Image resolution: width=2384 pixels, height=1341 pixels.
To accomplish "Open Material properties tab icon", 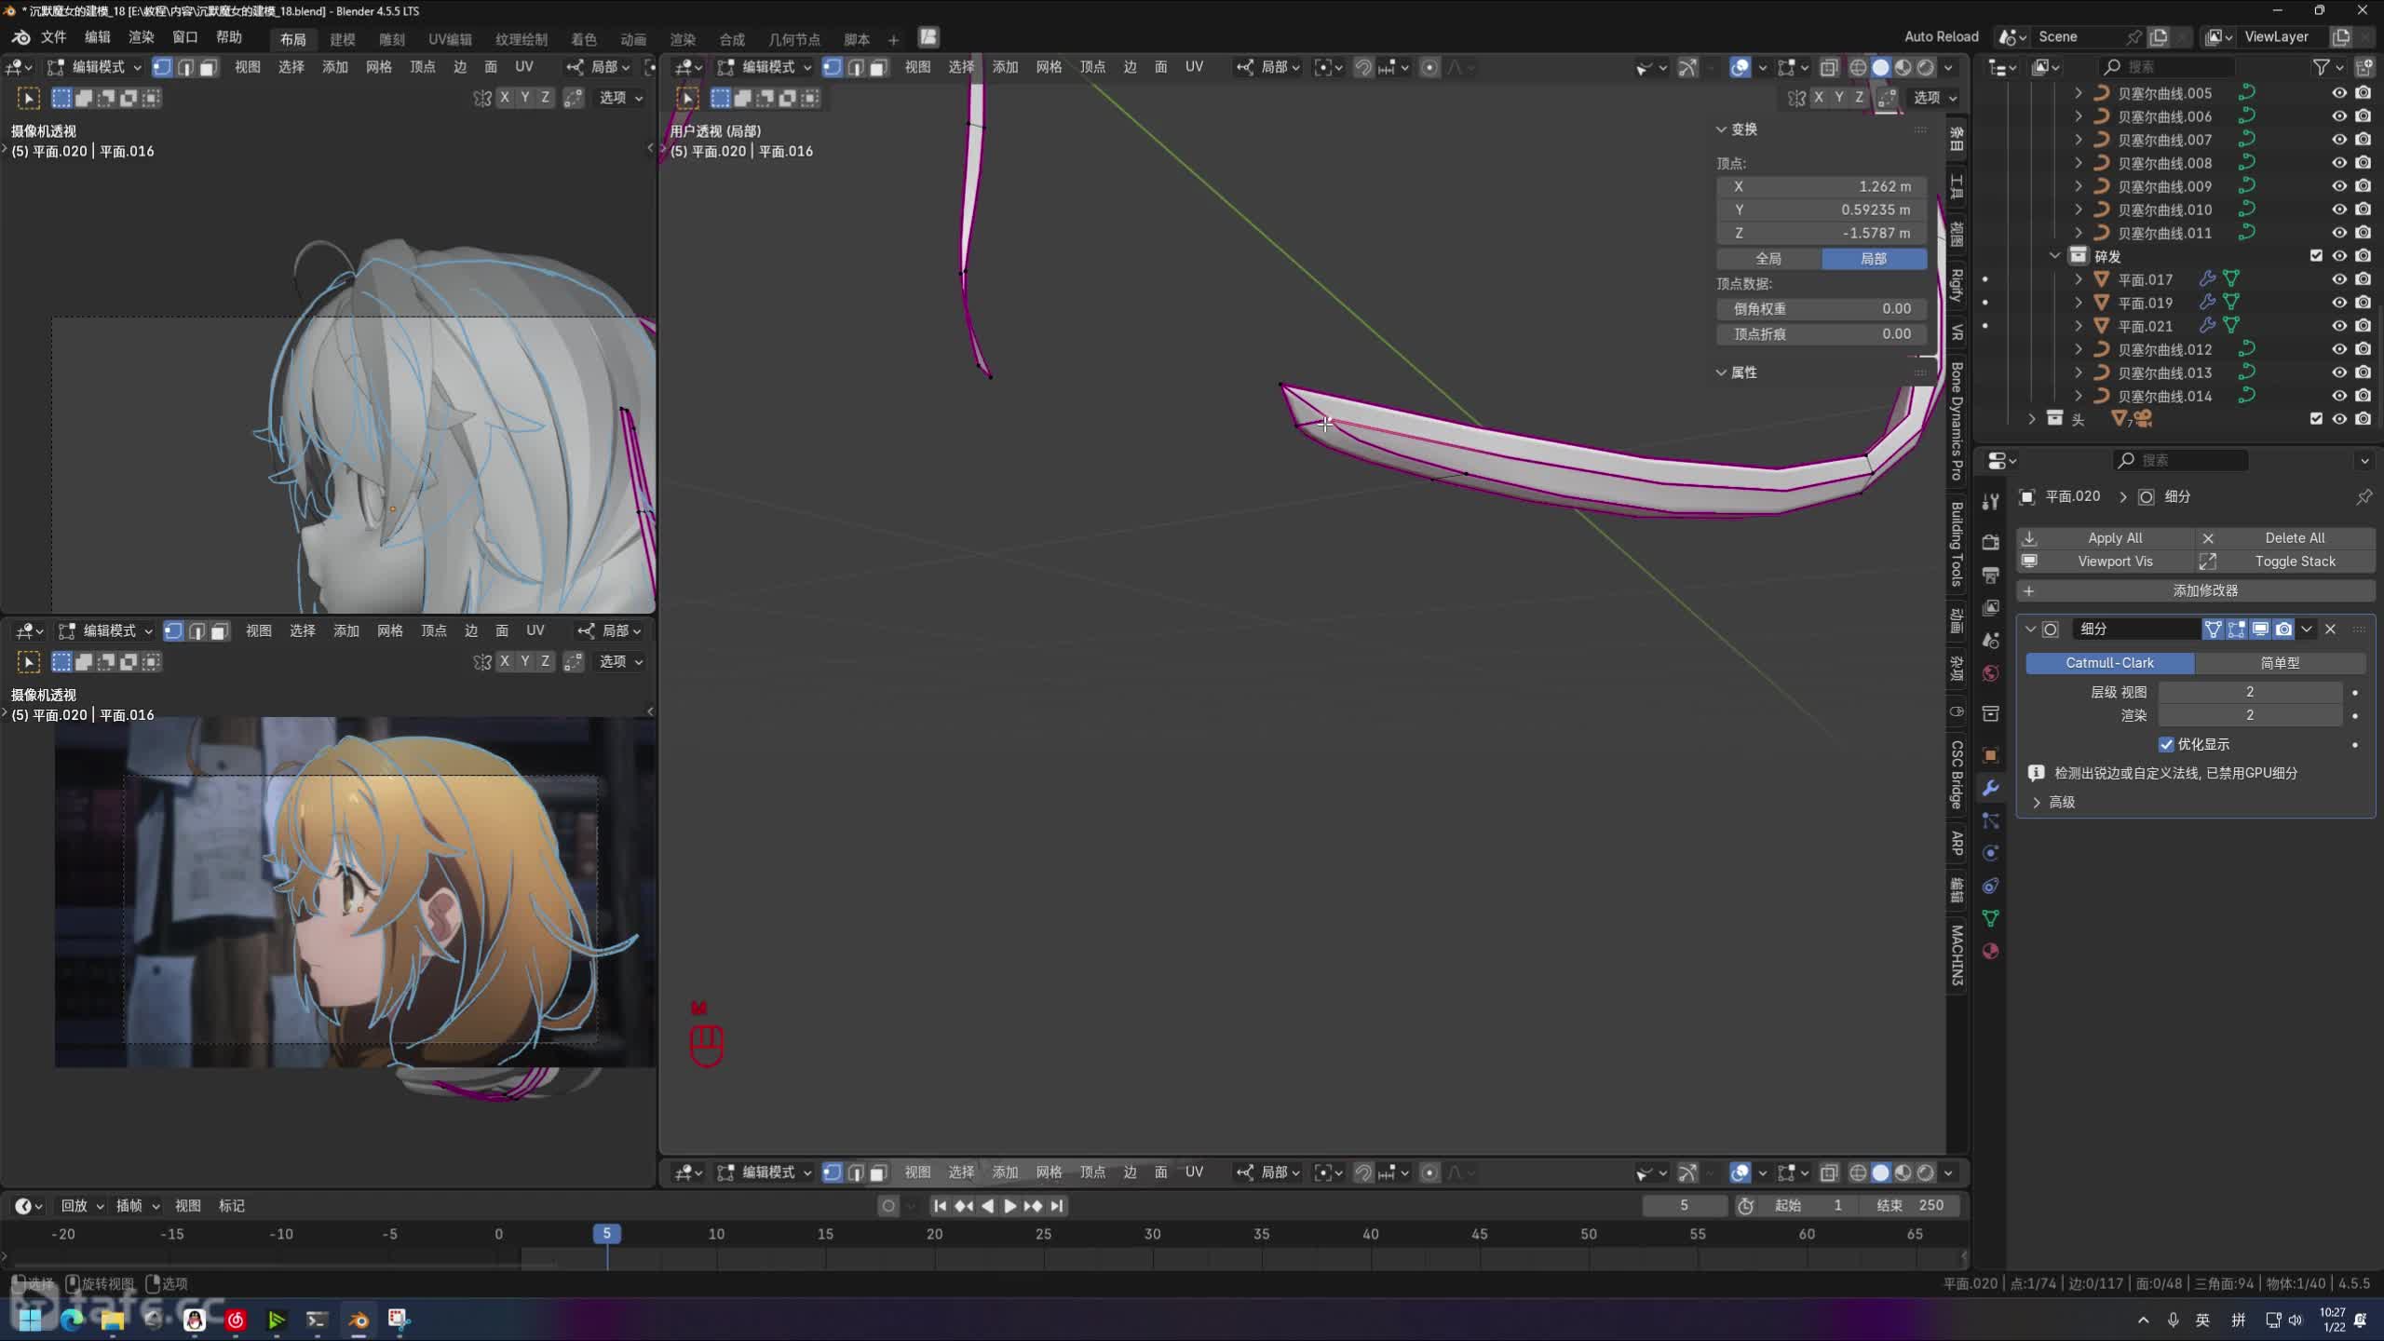I will click(x=1990, y=951).
